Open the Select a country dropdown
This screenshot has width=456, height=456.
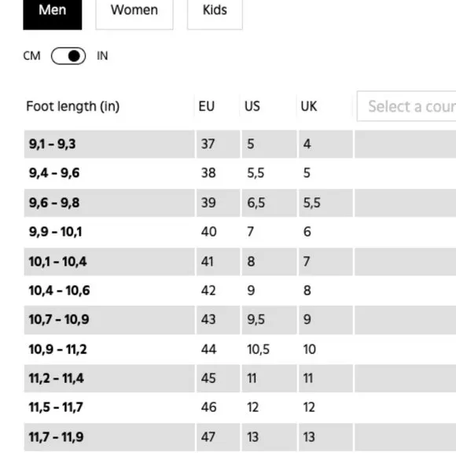pyautogui.click(x=406, y=106)
